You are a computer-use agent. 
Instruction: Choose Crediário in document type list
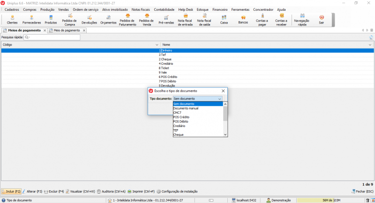point(198,126)
